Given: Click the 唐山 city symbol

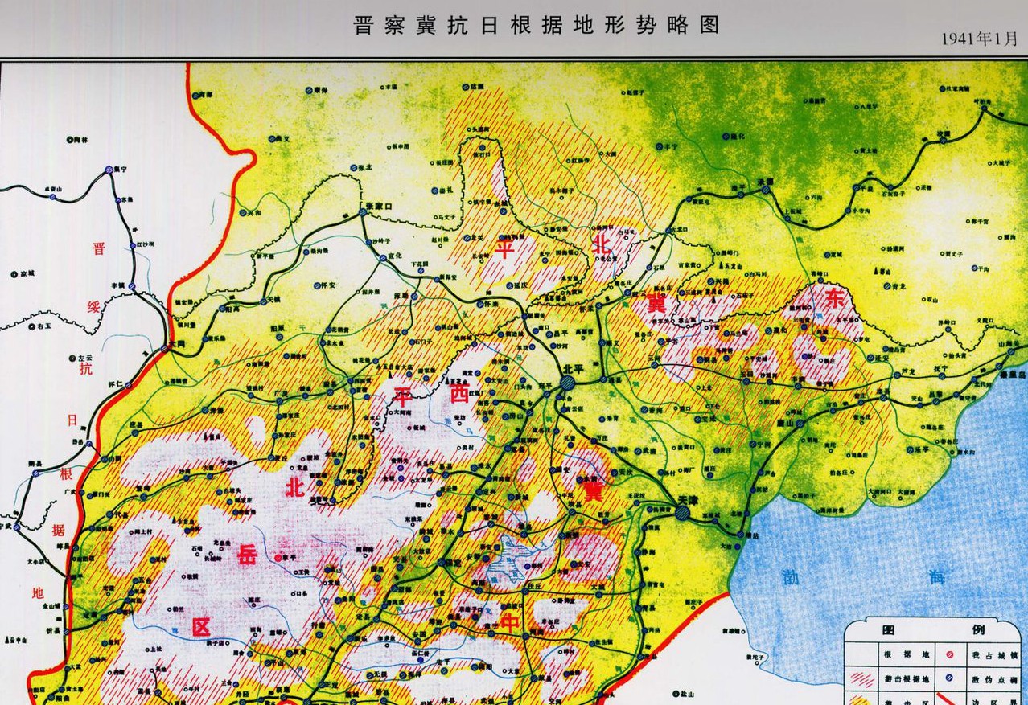Looking at the screenshot, I should click(x=800, y=424).
